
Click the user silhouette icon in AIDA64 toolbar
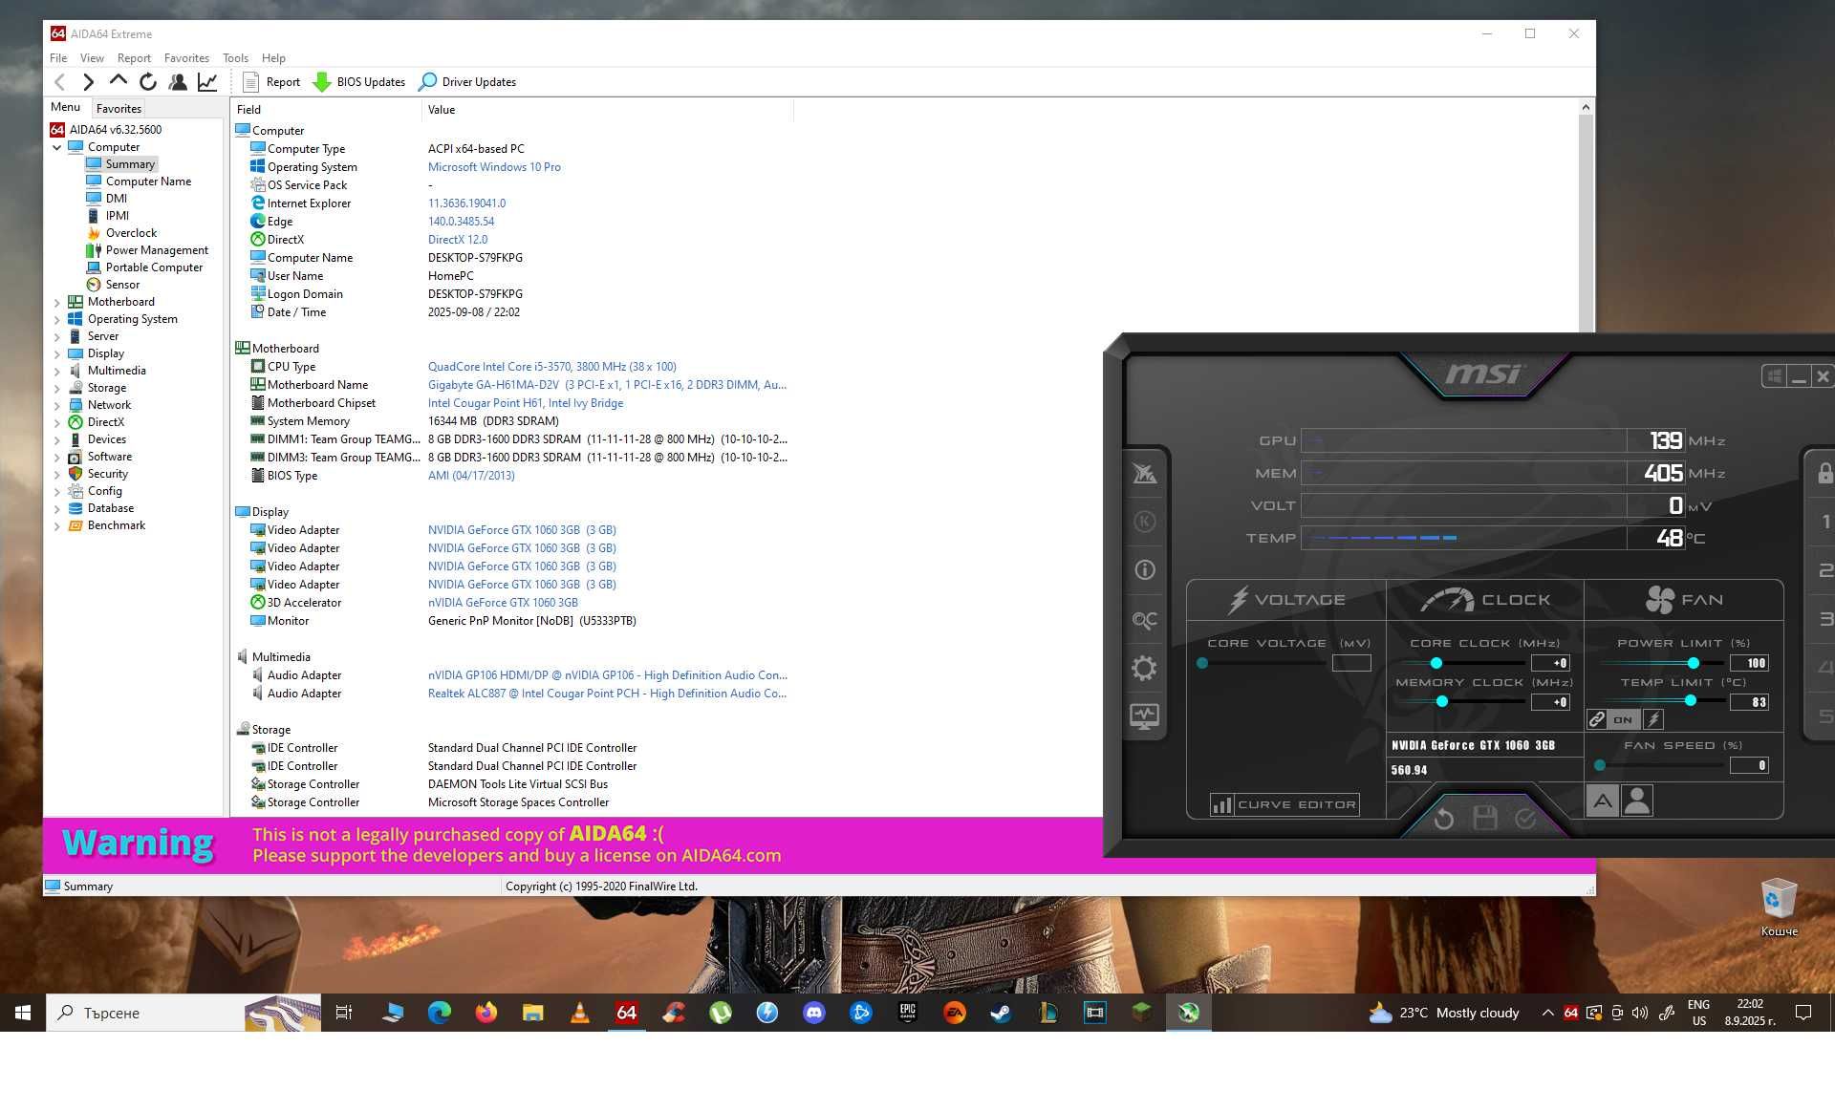coord(177,82)
